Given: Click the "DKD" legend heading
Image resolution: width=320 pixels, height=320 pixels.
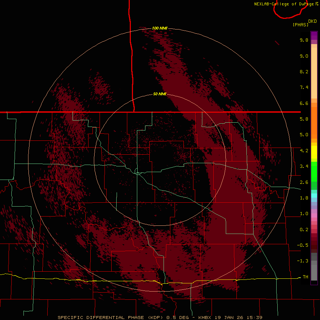Looking at the screenshot, I should [313, 21].
